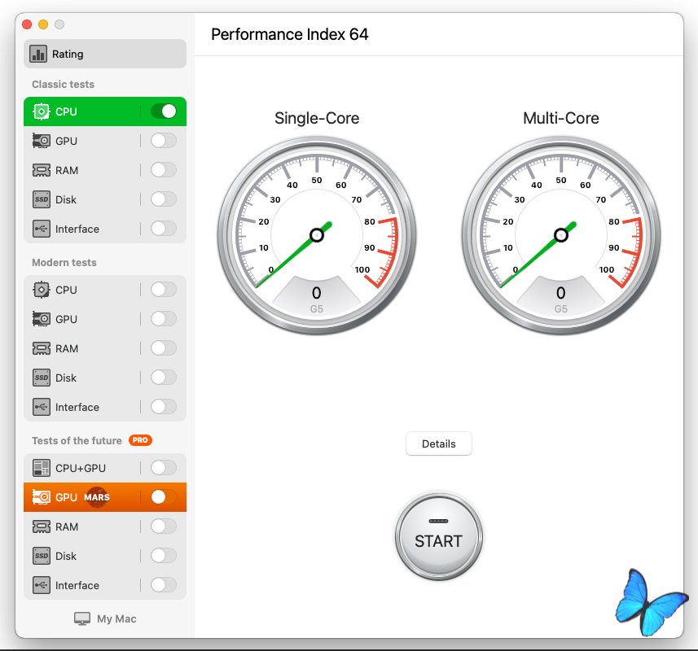Click the My Mac monitor icon
Screen dimensions: 698x651
click(x=82, y=618)
